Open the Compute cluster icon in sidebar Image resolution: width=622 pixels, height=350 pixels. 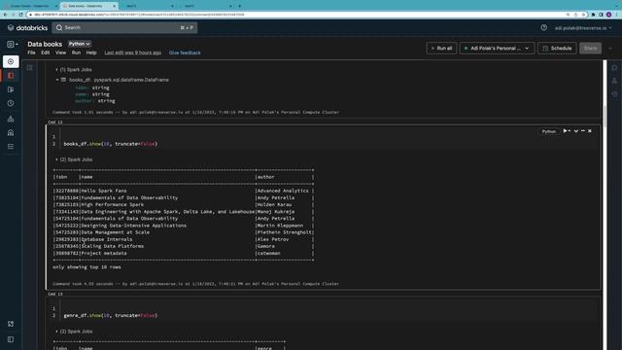coord(11,119)
